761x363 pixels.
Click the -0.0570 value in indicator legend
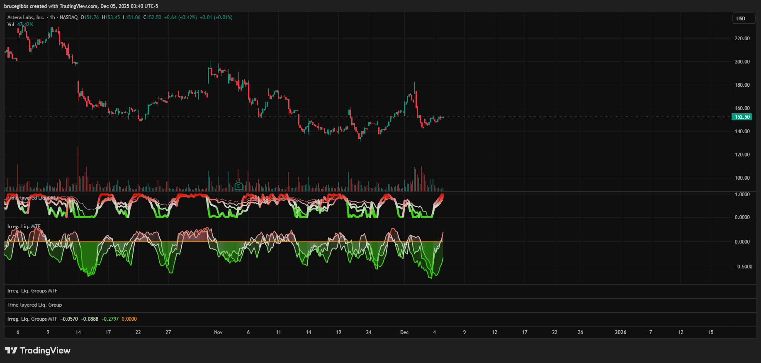tap(69, 319)
